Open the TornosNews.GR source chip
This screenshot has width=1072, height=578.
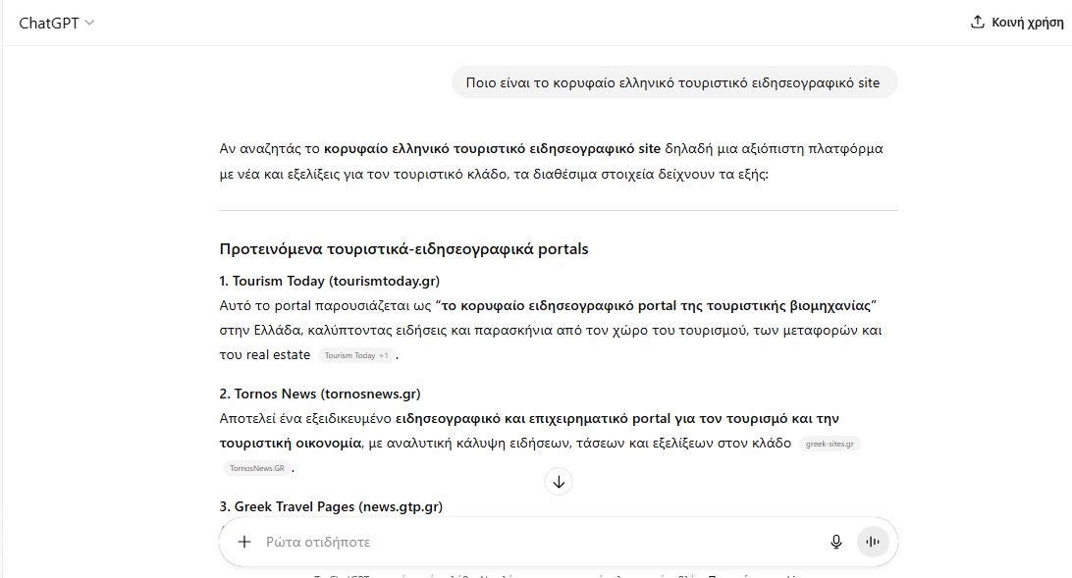(x=257, y=468)
